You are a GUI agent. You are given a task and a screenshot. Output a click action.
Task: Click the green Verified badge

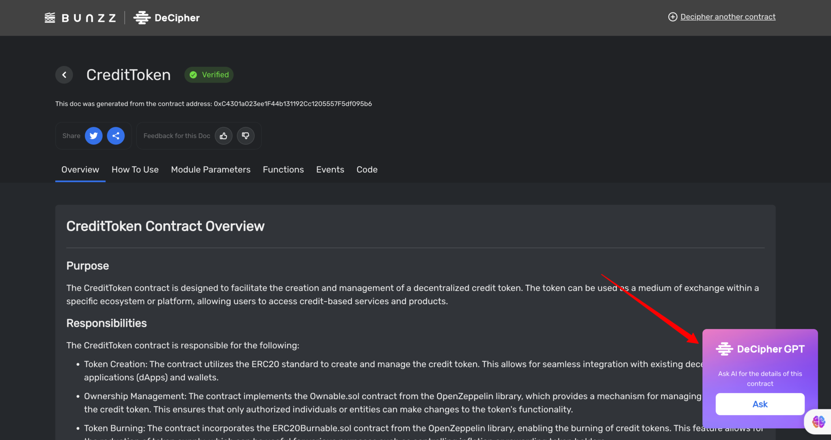(209, 75)
